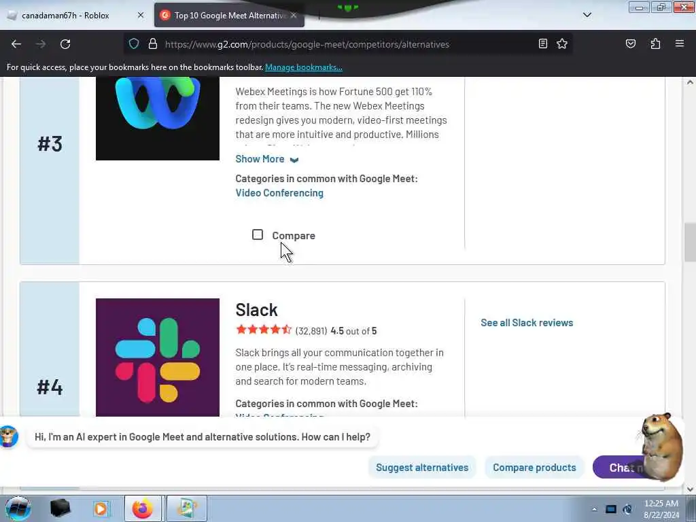This screenshot has height=522, width=696.
Task: Open the tracking protection shield icon
Action: point(134,44)
